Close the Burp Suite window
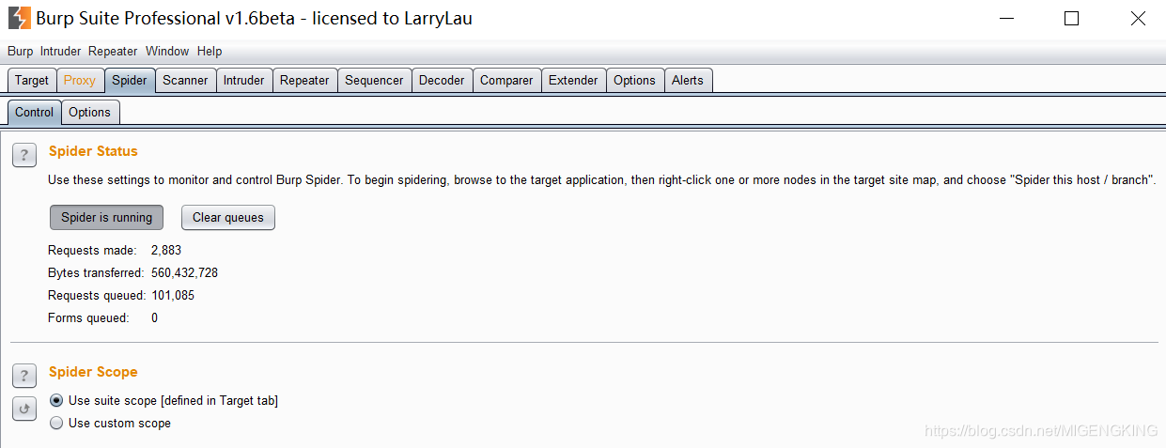The image size is (1166, 448). click(x=1138, y=18)
